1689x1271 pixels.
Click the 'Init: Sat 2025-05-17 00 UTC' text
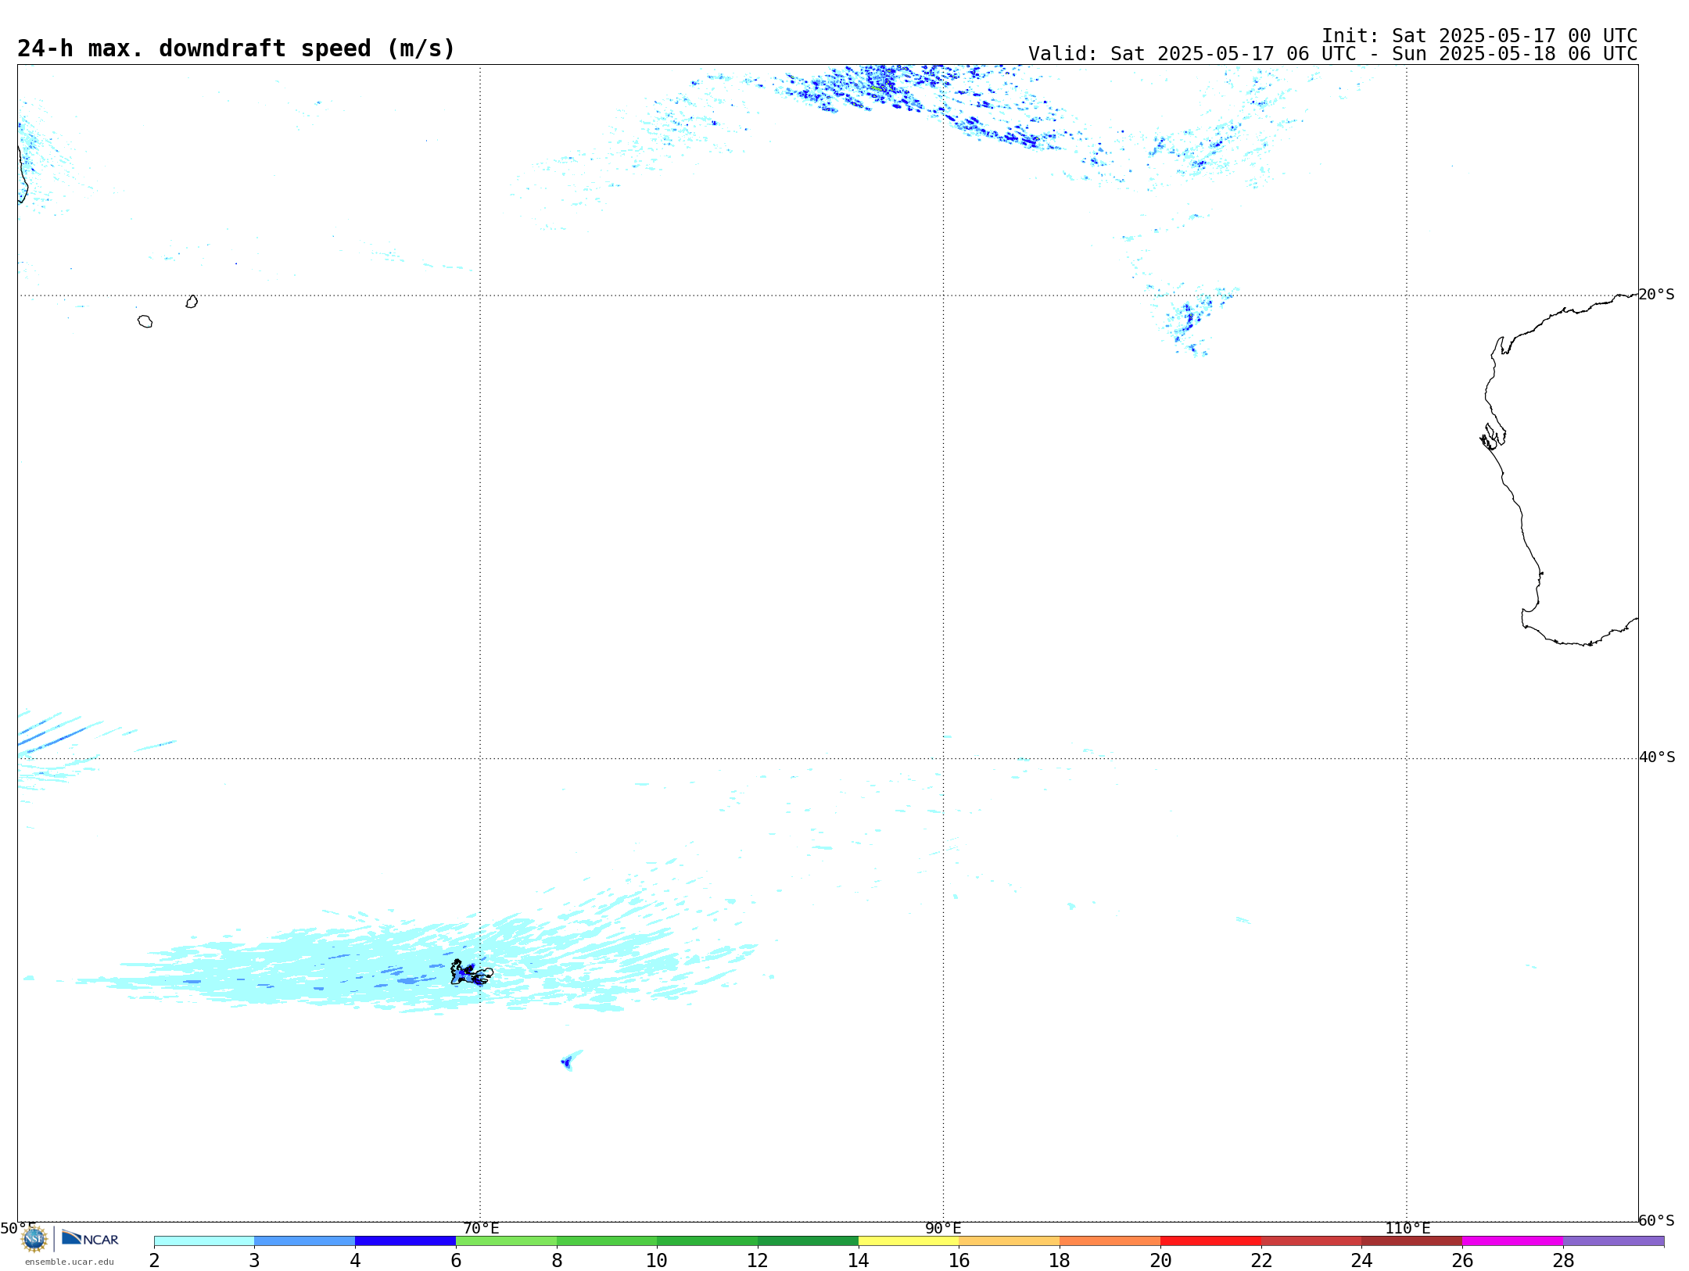tap(1479, 36)
